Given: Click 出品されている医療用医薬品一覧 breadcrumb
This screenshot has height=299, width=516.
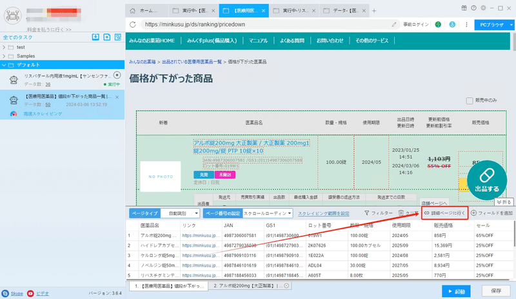Looking at the screenshot, I should 192,62.
